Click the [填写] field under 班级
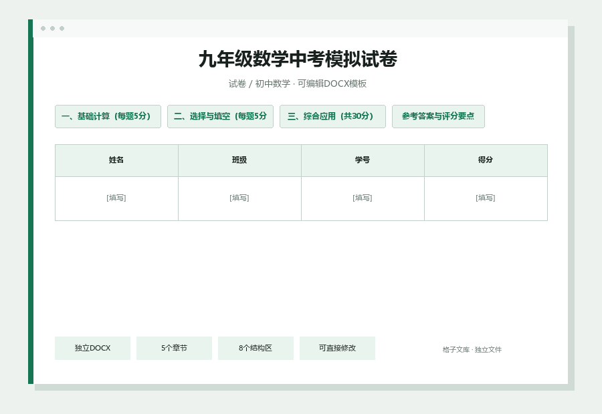 coord(239,198)
